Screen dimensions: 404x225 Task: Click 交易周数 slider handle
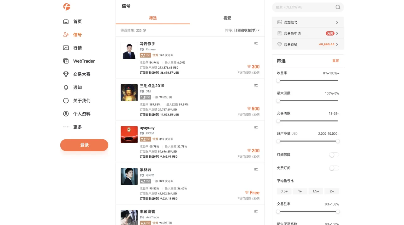(x=278, y=121)
